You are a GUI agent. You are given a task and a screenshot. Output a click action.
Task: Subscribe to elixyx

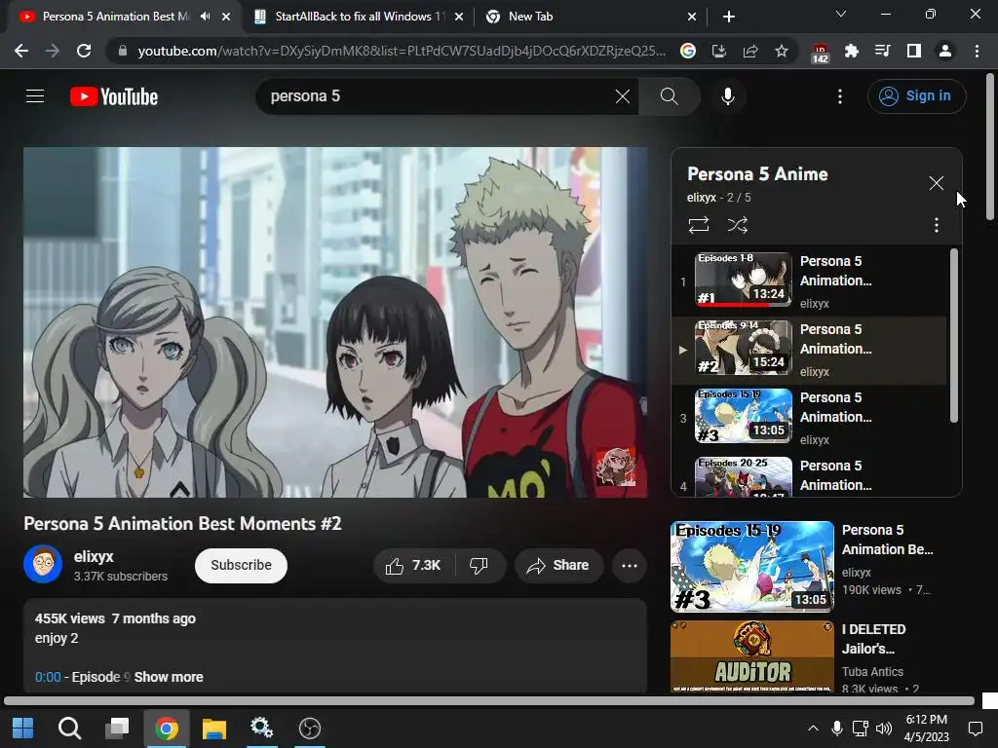(241, 566)
